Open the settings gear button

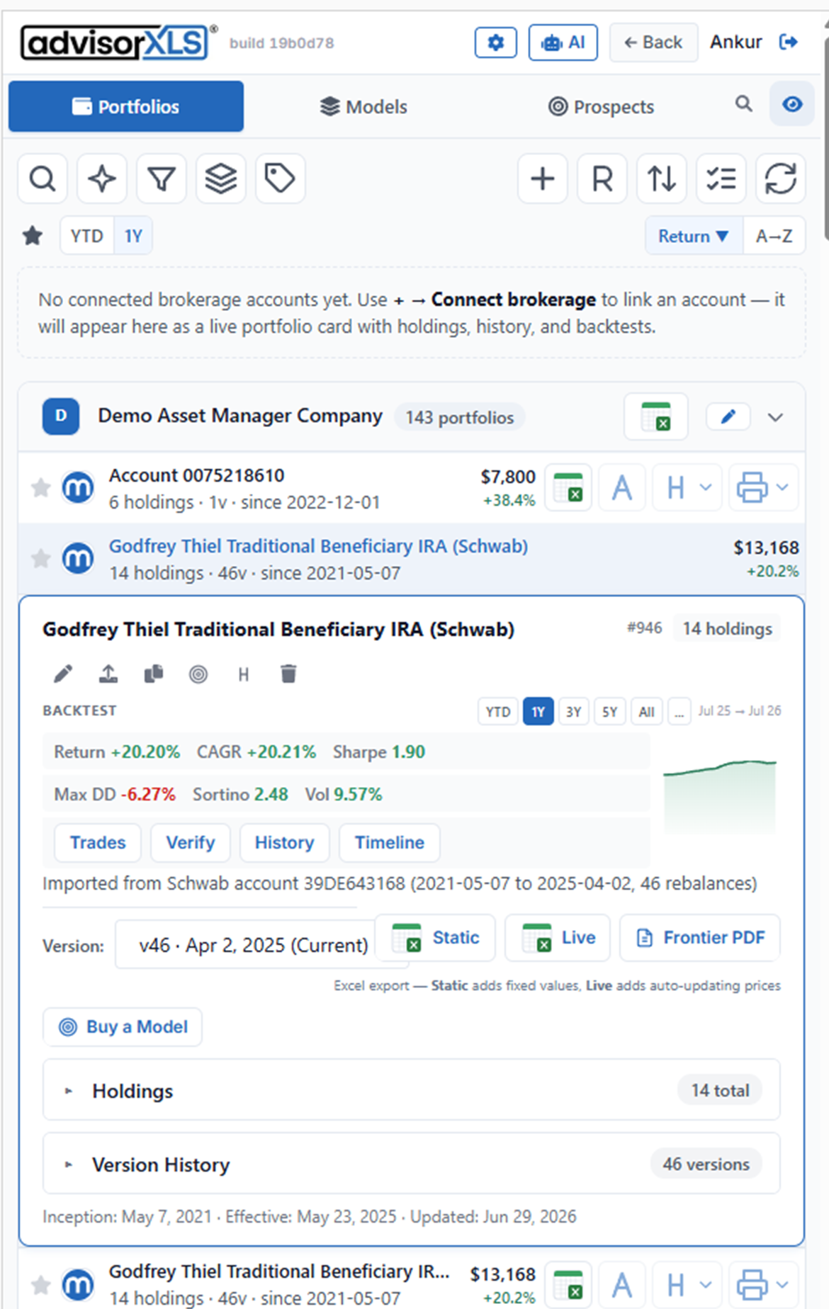pos(495,42)
